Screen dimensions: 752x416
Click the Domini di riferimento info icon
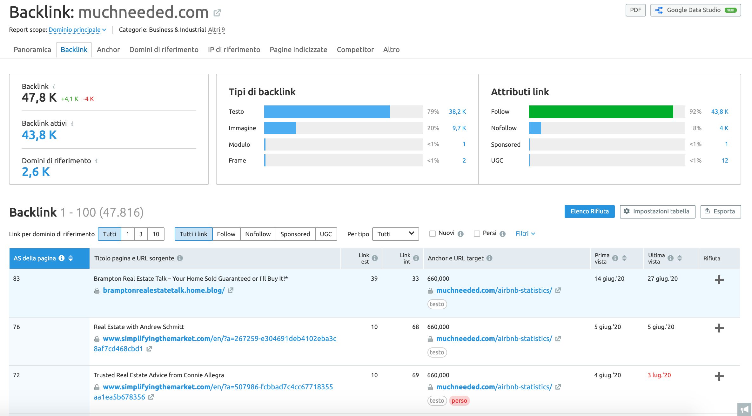pos(96,161)
